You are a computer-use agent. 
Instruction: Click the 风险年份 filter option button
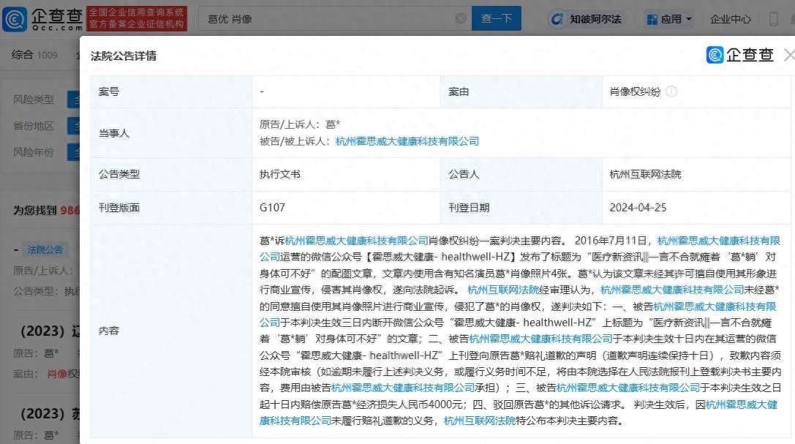(73, 152)
